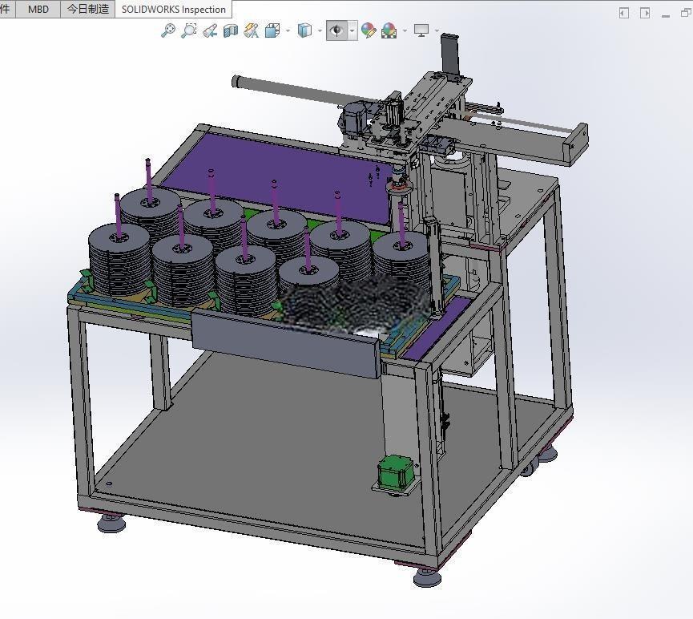Expand the Apply Scene dropdown arrow

(x=405, y=31)
